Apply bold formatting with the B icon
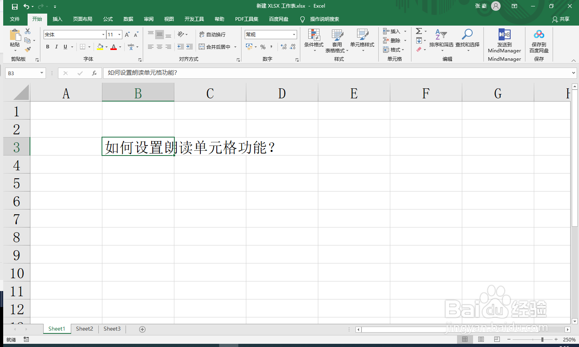The height and width of the screenshot is (347, 579). pyautogui.click(x=48, y=47)
